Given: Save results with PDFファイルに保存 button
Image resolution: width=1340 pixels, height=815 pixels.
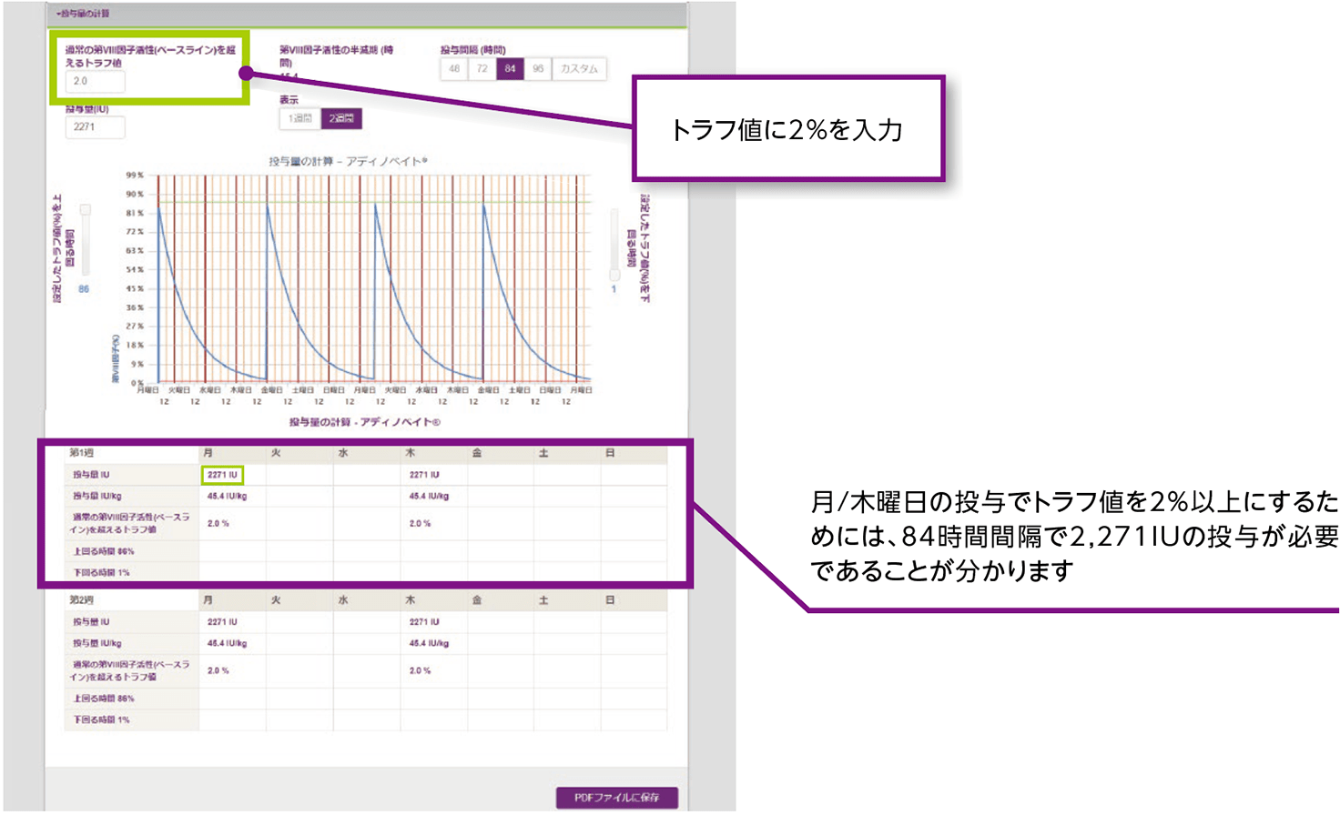Looking at the screenshot, I should tap(617, 798).
